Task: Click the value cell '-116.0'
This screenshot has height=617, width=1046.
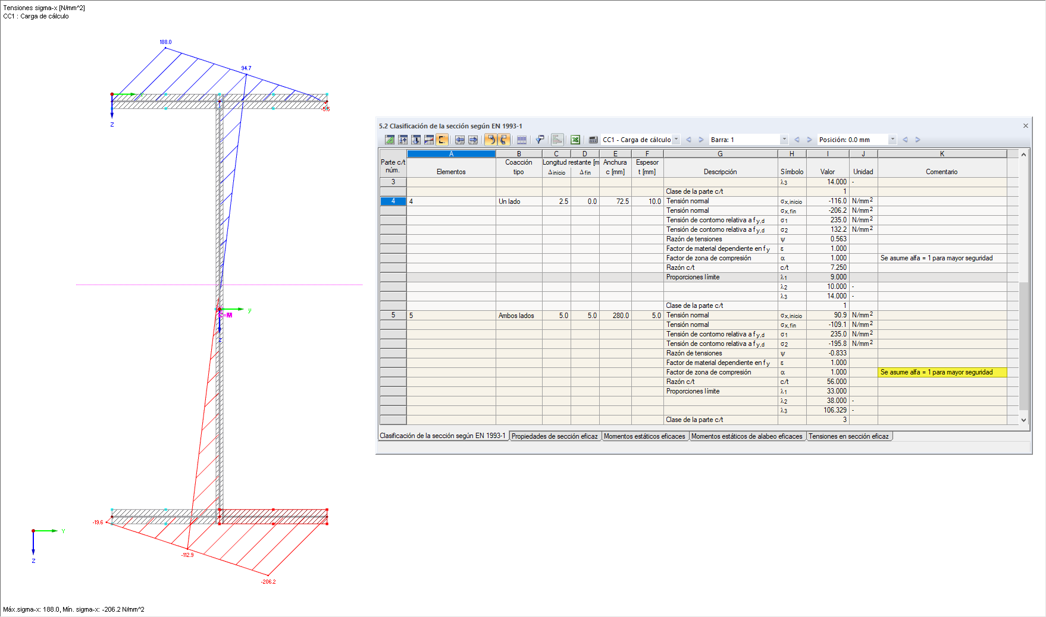Action: pos(828,201)
